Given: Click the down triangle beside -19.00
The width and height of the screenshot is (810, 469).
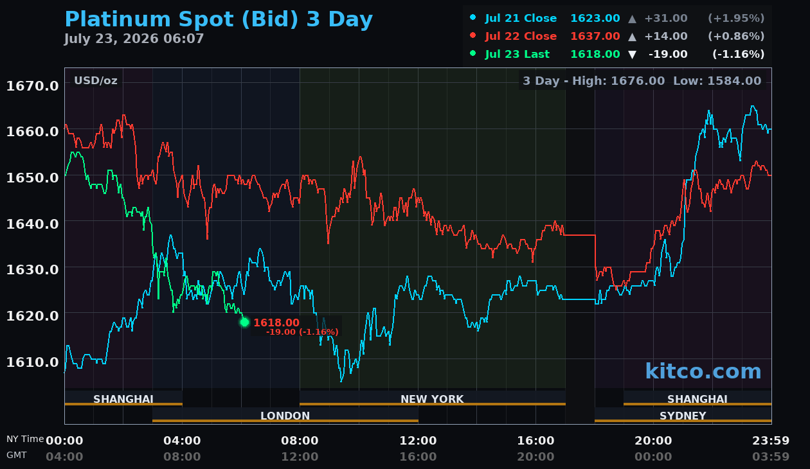Looking at the screenshot, I should pyautogui.click(x=633, y=55).
